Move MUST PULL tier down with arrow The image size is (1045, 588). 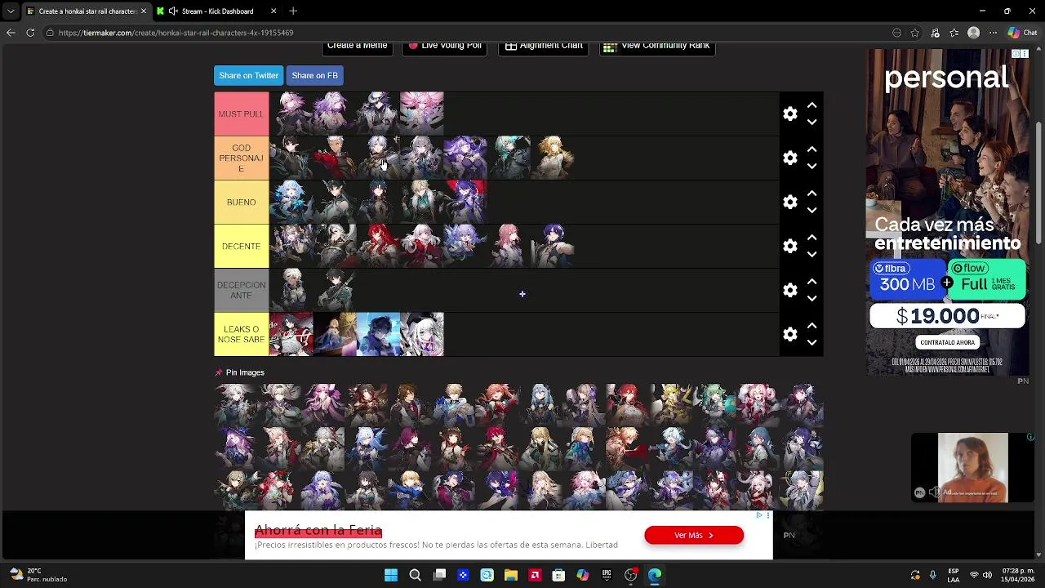point(812,122)
